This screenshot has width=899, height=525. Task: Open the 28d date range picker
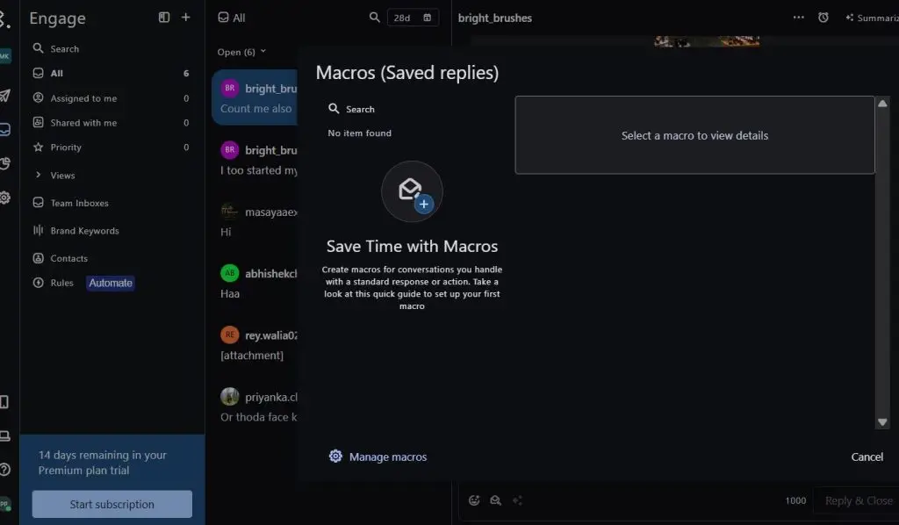coord(413,18)
